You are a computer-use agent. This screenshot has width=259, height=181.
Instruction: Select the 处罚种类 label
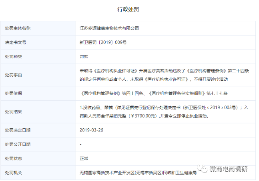pos(13,57)
